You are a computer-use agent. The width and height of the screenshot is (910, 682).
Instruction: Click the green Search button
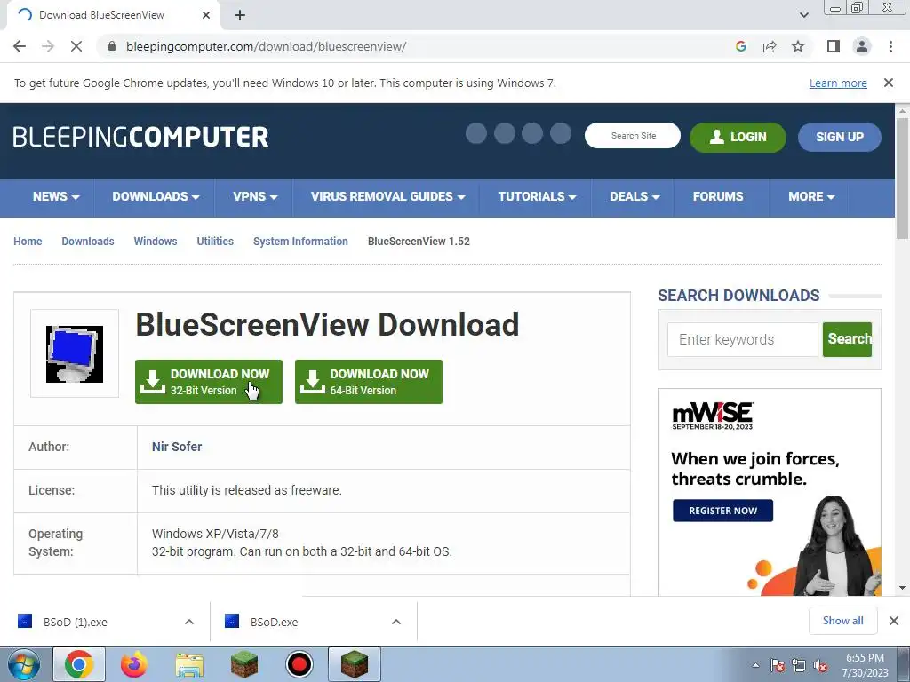pyautogui.click(x=847, y=339)
